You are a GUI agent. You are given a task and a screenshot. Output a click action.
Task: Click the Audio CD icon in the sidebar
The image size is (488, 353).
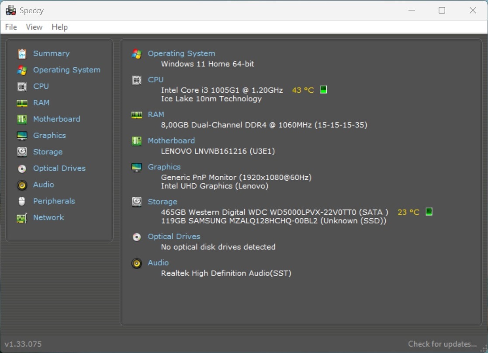[22, 185]
